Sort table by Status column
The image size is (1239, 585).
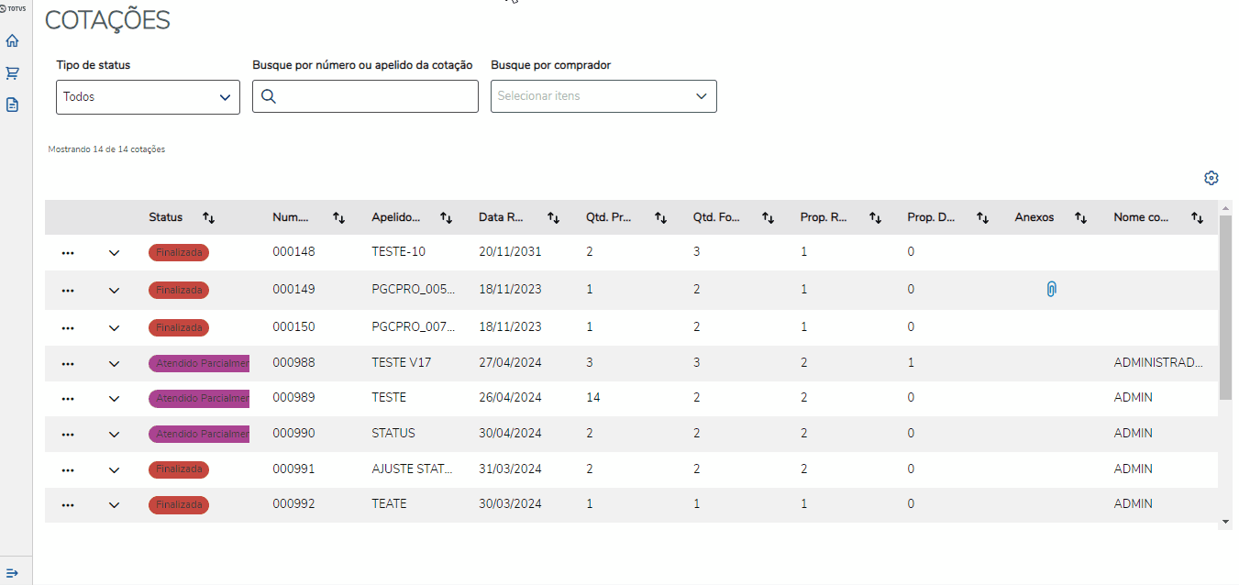(209, 218)
